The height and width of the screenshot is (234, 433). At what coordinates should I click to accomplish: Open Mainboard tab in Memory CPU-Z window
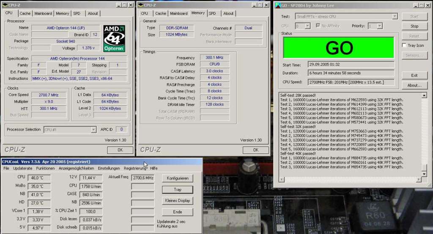(179, 13)
